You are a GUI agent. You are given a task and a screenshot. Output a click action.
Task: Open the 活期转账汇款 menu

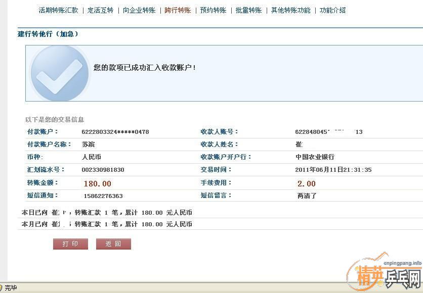click(x=58, y=10)
